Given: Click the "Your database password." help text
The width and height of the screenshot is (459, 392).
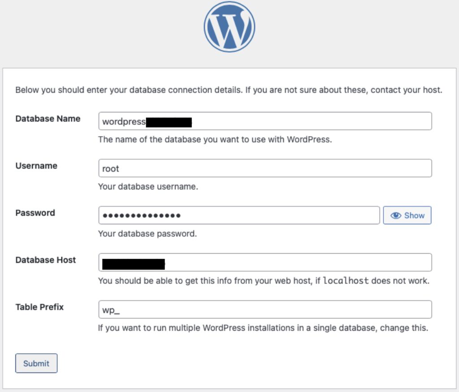Looking at the screenshot, I should point(147,233).
